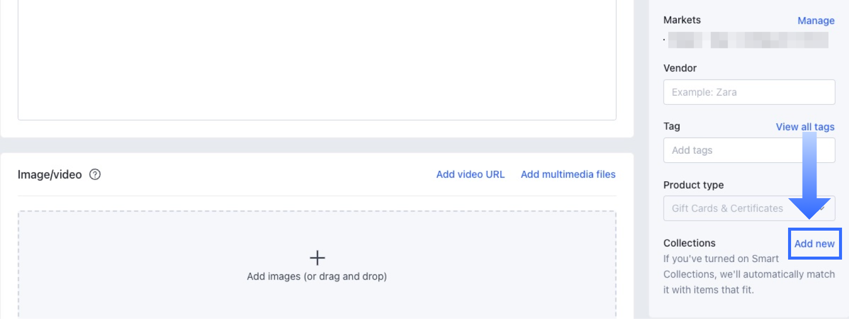The height and width of the screenshot is (319, 849).
Task: Open the View all tags link
Action: (x=805, y=127)
